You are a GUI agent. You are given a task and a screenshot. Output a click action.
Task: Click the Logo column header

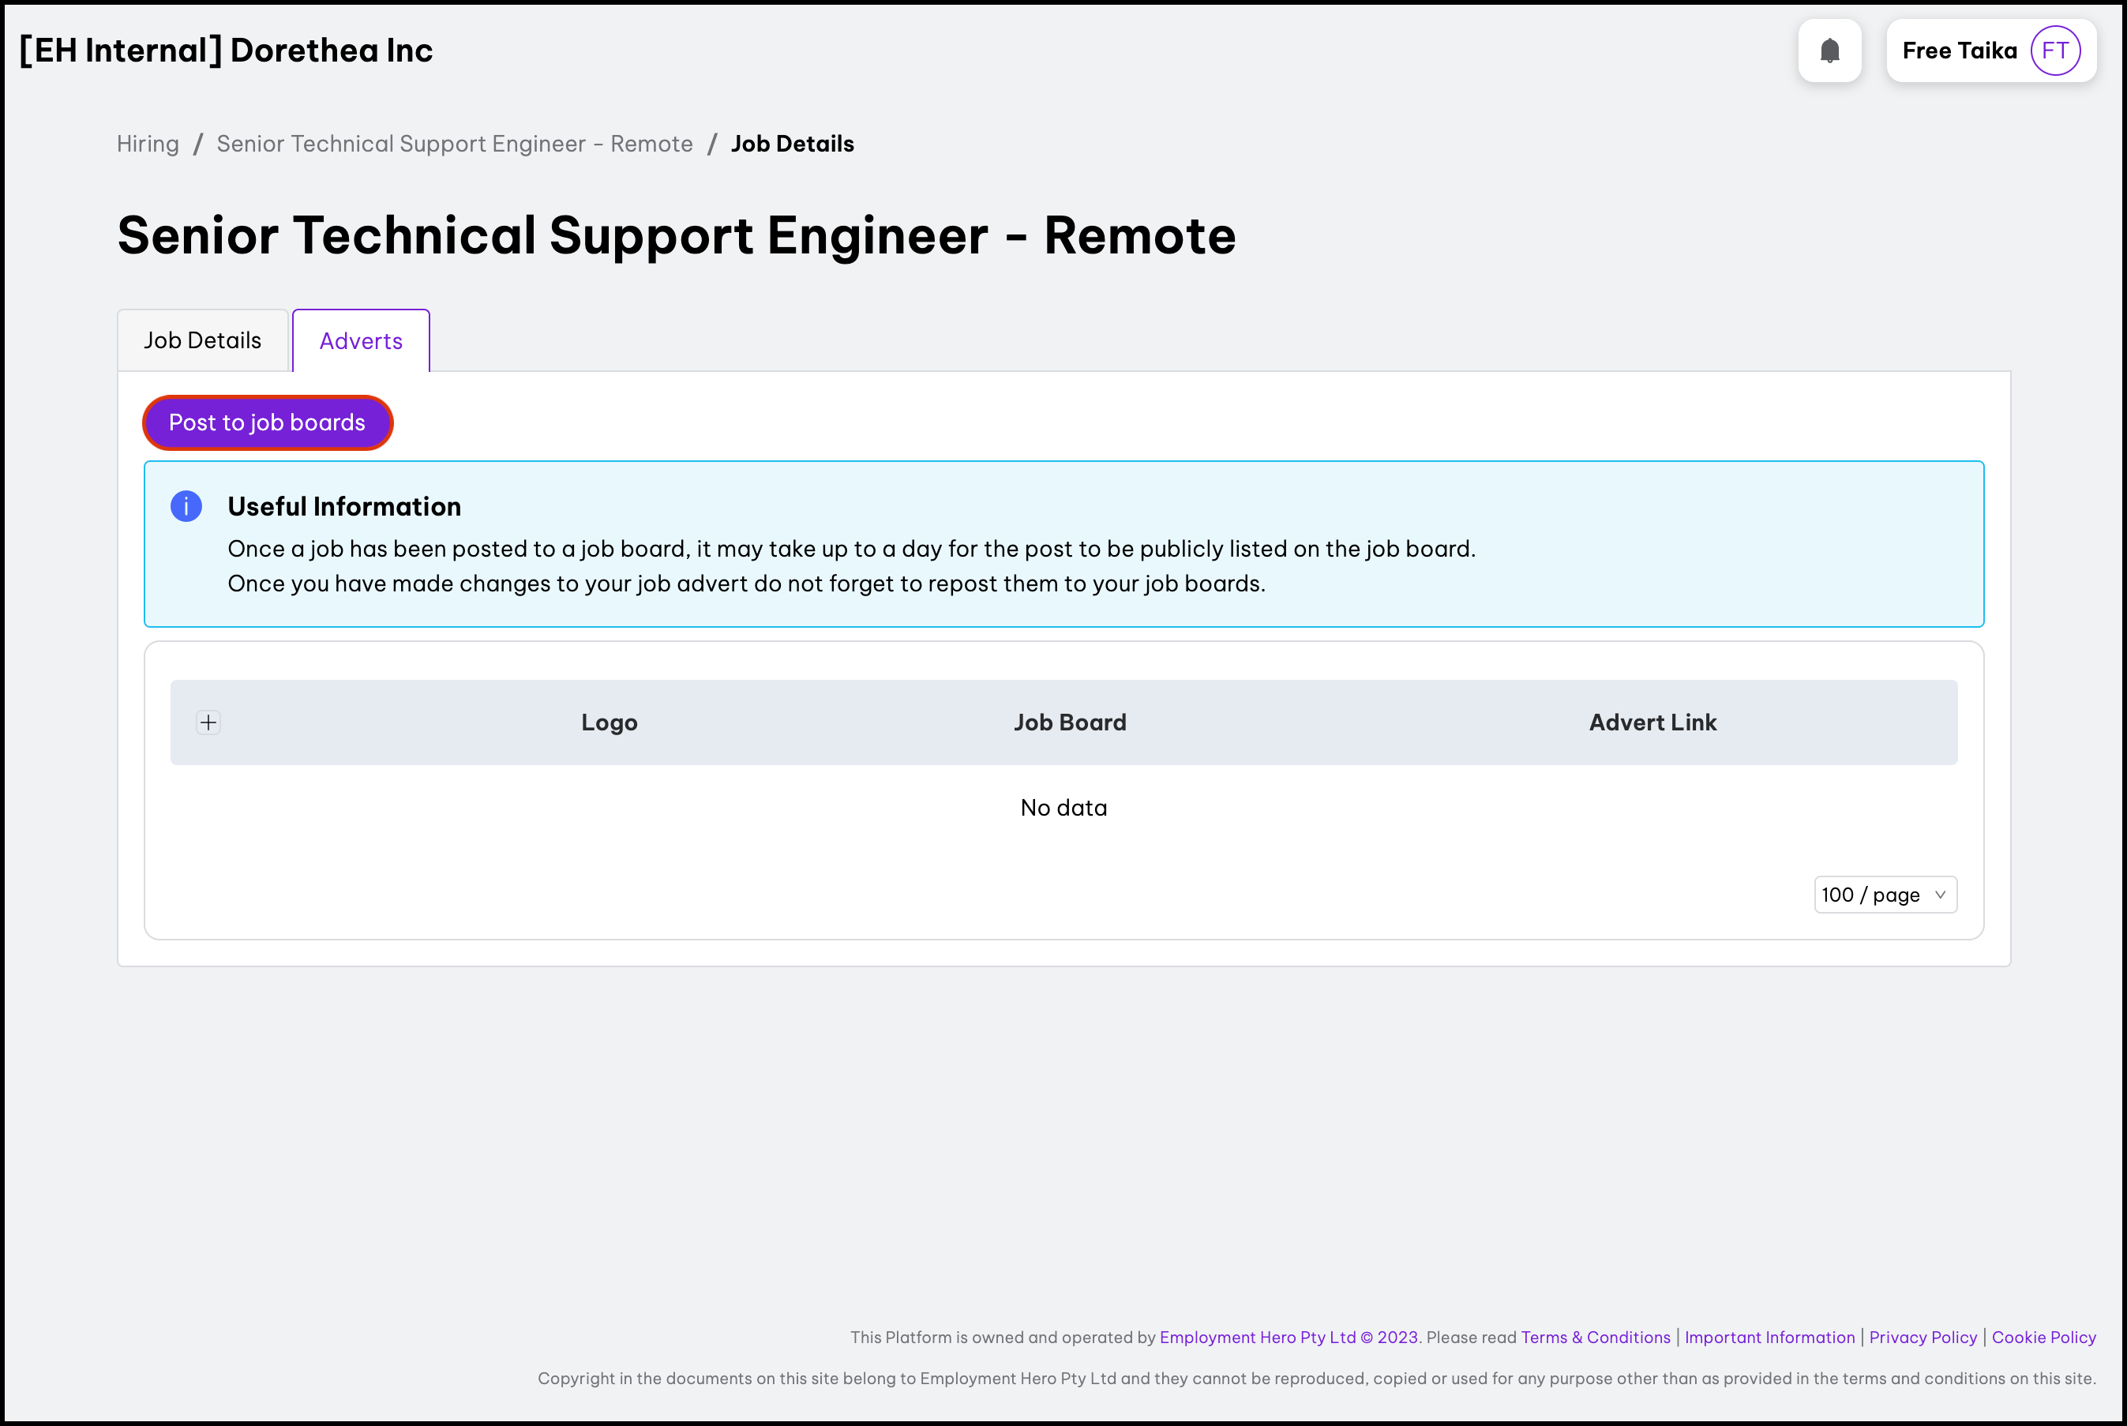point(610,723)
